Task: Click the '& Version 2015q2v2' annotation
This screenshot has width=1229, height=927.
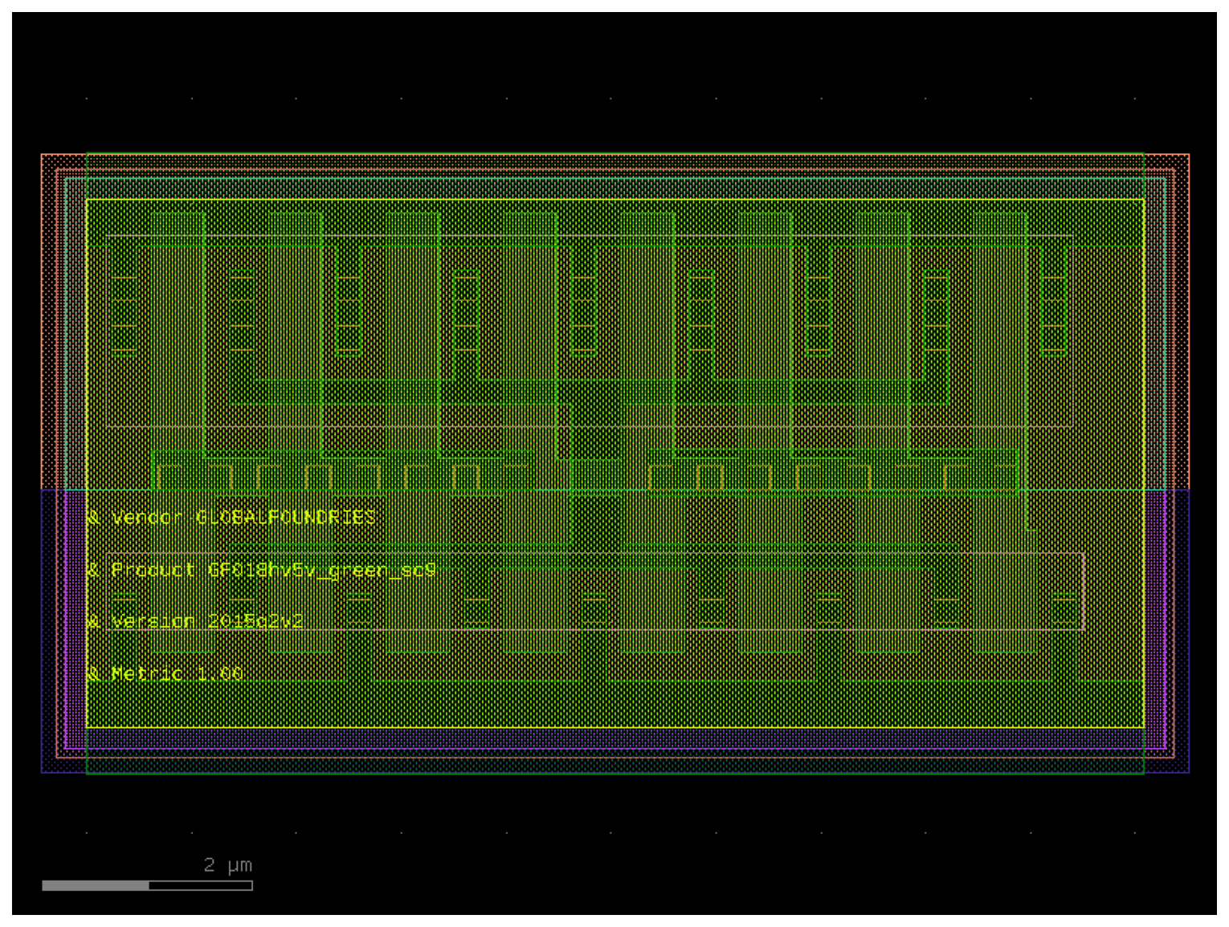Action: click(195, 621)
